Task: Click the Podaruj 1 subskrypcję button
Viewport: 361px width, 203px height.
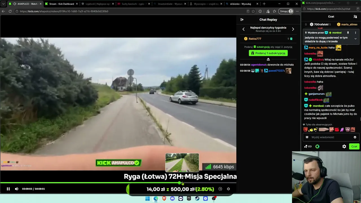Action: pos(268,53)
